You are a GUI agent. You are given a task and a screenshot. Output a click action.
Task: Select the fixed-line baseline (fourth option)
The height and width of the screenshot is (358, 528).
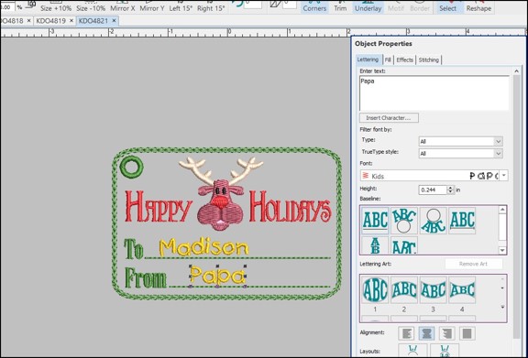tap(462, 221)
